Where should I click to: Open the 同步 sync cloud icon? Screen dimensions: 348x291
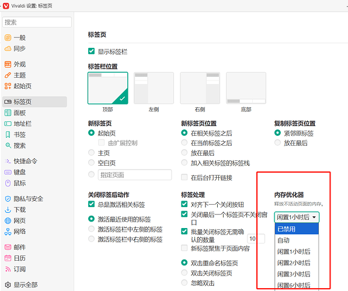[x=8, y=48]
